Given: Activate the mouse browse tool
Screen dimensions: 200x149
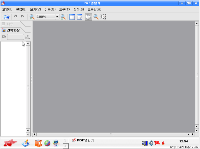Looking at the screenshot, I should tap(88, 17).
